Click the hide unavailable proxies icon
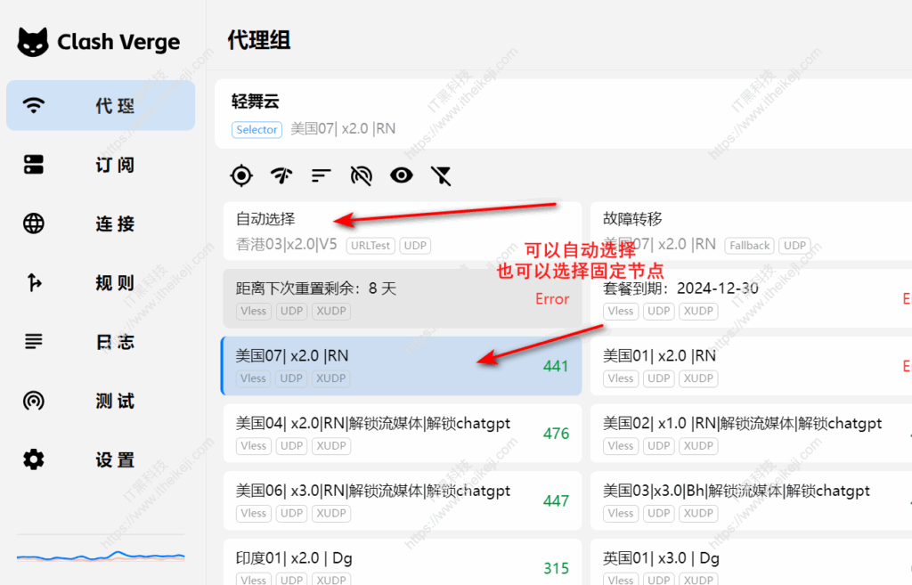This screenshot has width=912, height=585. pyautogui.click(x=361, y=175)
